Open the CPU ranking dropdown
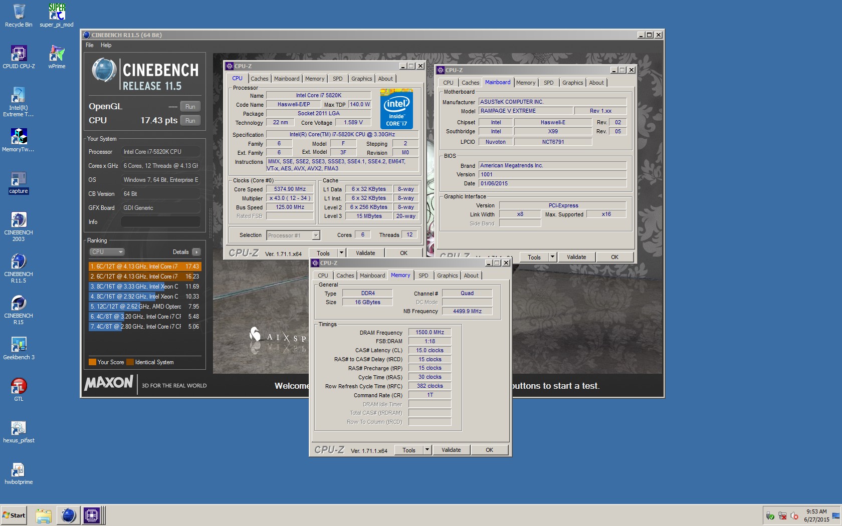Viewport: 842px width, 526px height. (x=107, y=252)
